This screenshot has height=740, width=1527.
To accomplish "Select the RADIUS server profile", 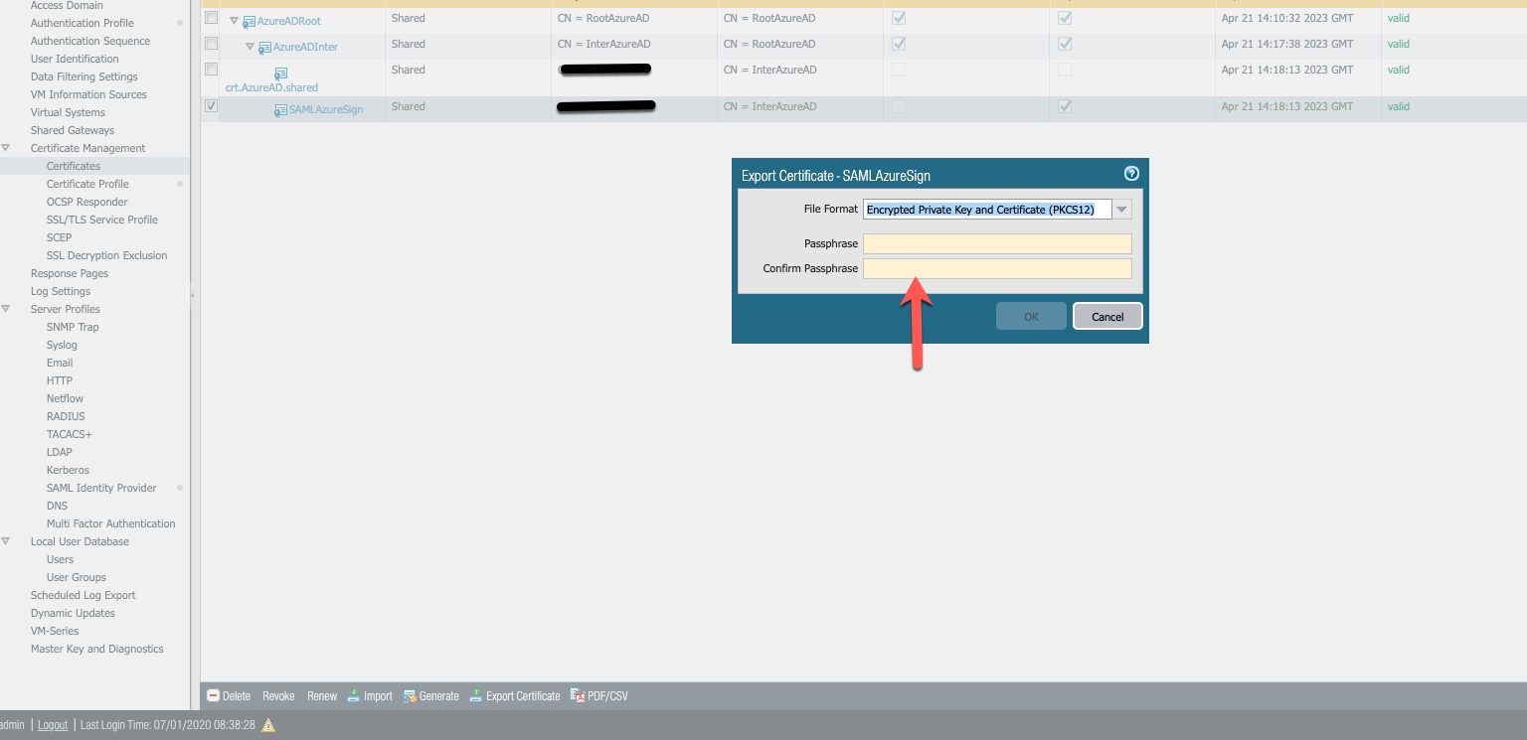I will coord(66,416).
